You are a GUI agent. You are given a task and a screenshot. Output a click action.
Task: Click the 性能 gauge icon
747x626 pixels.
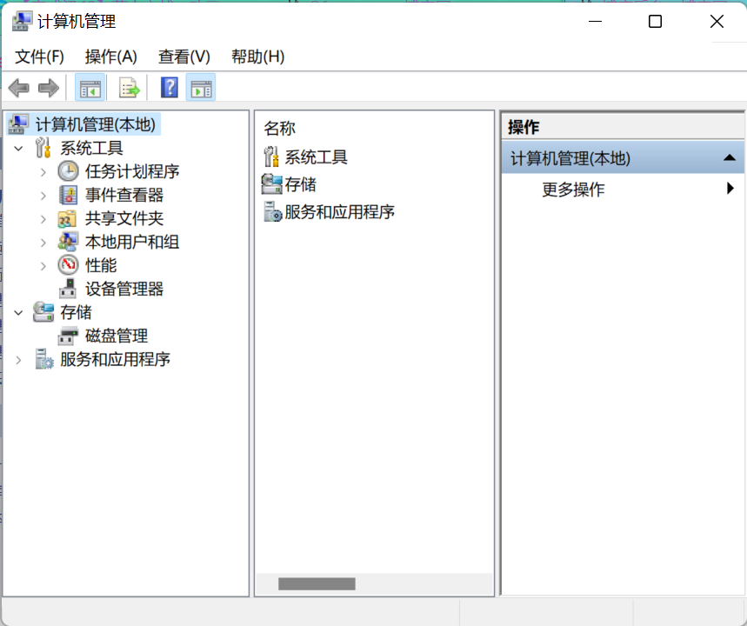68,265
